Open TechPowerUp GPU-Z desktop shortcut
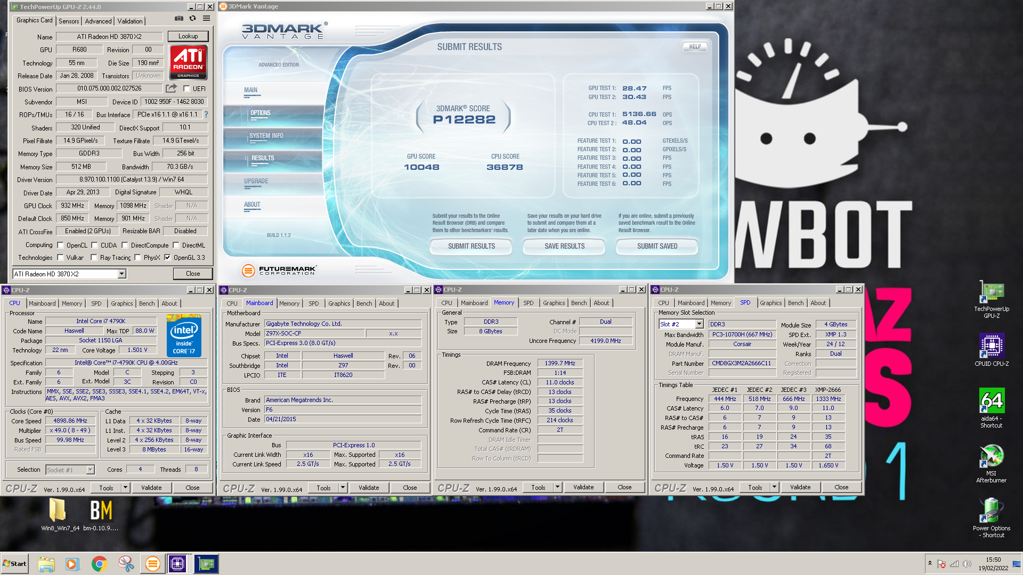Screen dimensions: 1023x575 (x=992, y=300)
